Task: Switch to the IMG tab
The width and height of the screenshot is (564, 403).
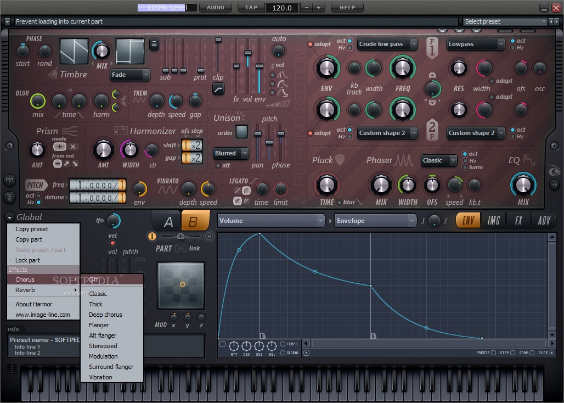Action: click(x=493, y=221)
